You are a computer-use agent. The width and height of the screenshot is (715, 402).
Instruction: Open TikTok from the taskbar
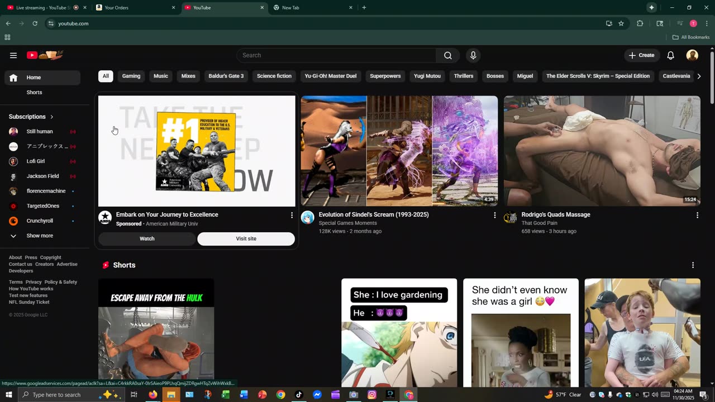299,395
